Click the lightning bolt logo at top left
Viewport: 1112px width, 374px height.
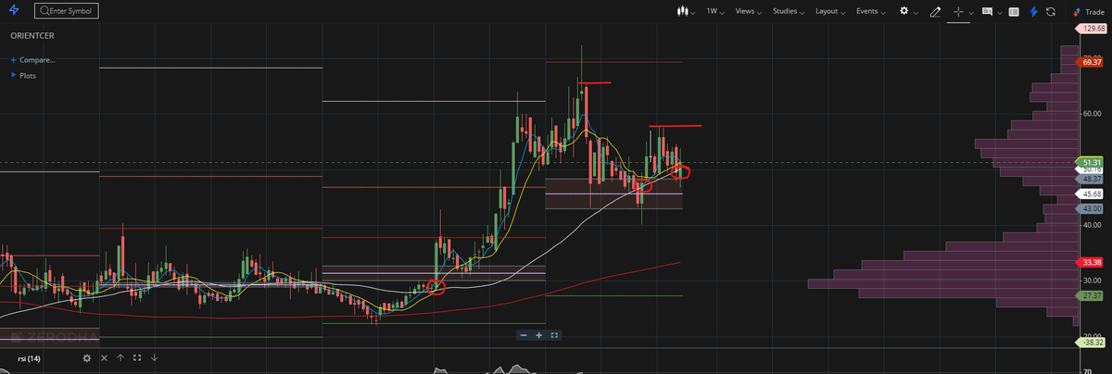pyautogui.click(x=12, y=11)
